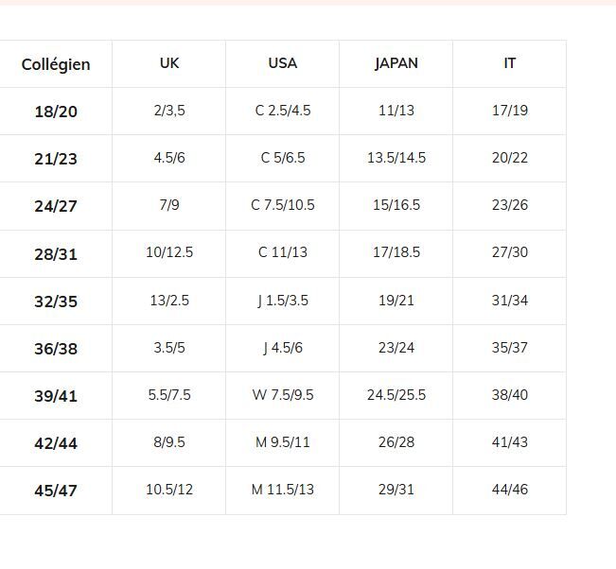Screen dimensions: 616x569
Task: Select the M 9.5/11 USA size cell
Action: click(283, 442)
